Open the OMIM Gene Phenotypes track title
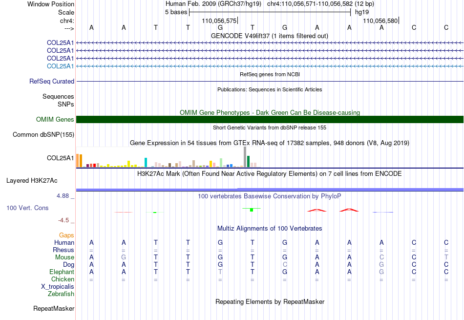 pyautogui.click(x=270, y=112)
